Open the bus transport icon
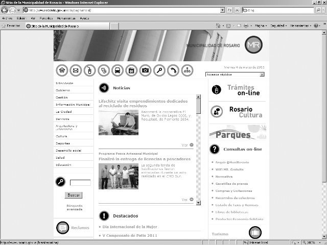Viewport: 327px width, 245px height. pos(118,70)
